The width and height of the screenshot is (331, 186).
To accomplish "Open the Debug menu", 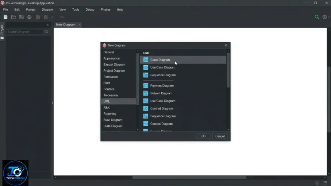I will pos(90,9).
